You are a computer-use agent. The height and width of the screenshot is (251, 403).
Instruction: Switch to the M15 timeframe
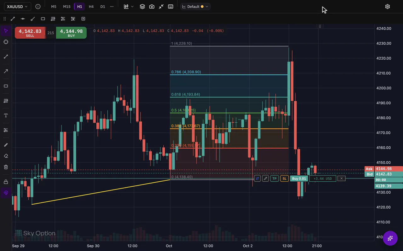(x=67, y=6)
